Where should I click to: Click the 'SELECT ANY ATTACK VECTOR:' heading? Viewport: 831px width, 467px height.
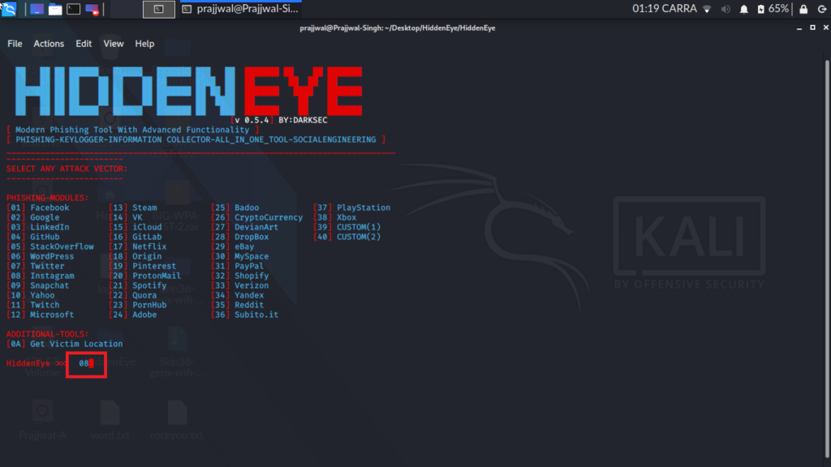coord(67,169)
